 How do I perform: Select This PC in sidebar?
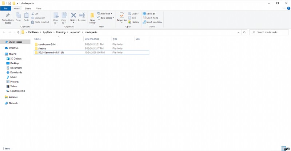click(11, 54)
